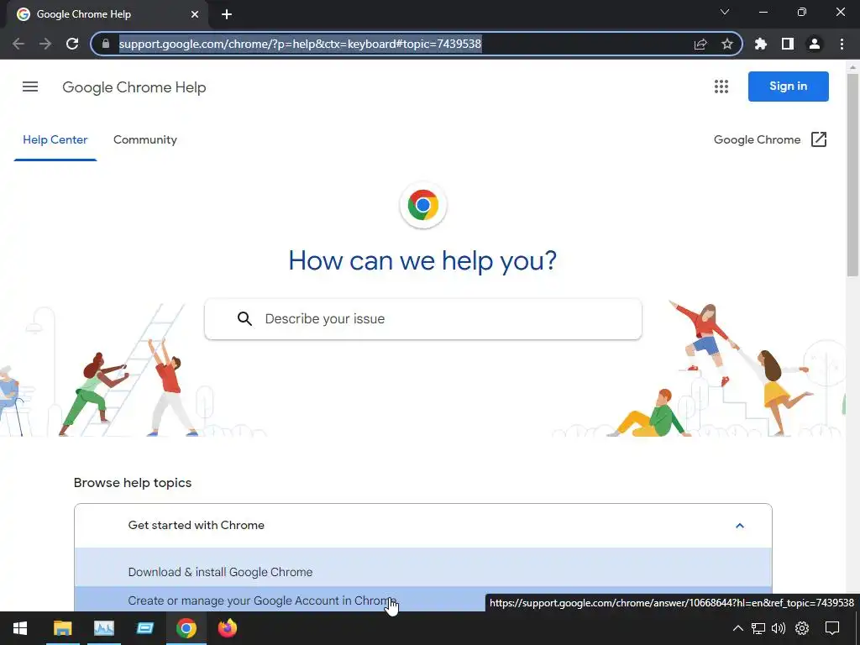The image size is (860, 645).
Task: Click the magnifier search icon
Action: pyautogui.click(x=244, y=318)
